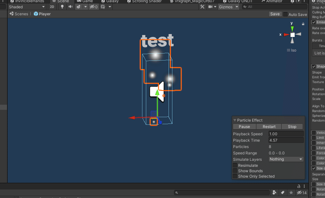The width and height of the screenshot is (325, 198).
Task: Stop the particle effect
Action: [292, 126]
